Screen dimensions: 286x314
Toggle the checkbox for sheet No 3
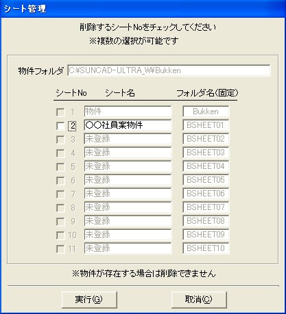pos(60,140)
